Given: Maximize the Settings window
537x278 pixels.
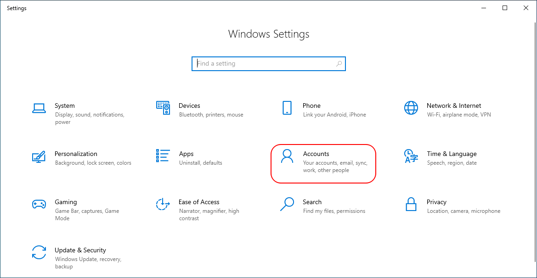Looking at the screenshot, I should 505,8.
